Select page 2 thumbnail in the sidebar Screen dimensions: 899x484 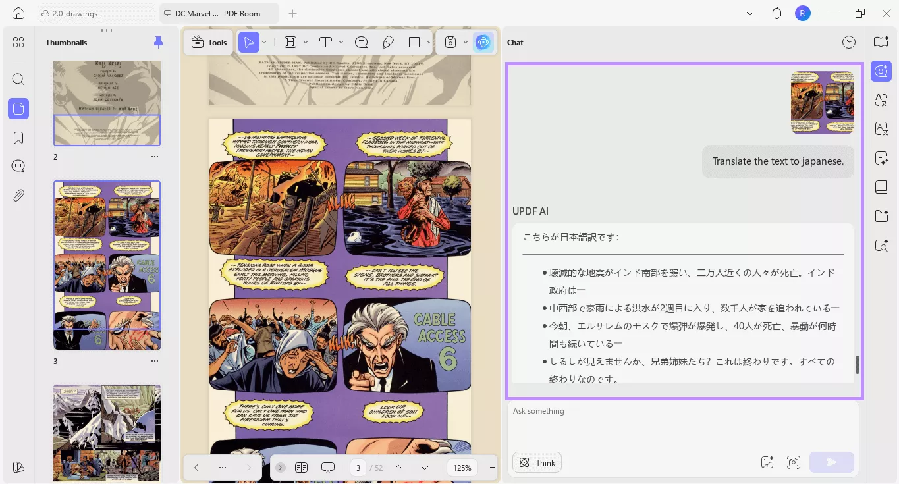(107, 102)
